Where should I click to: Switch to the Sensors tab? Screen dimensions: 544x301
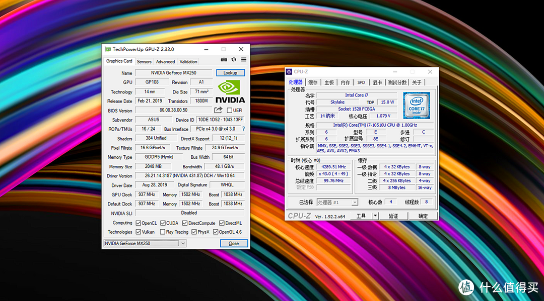tap(144, 62)
